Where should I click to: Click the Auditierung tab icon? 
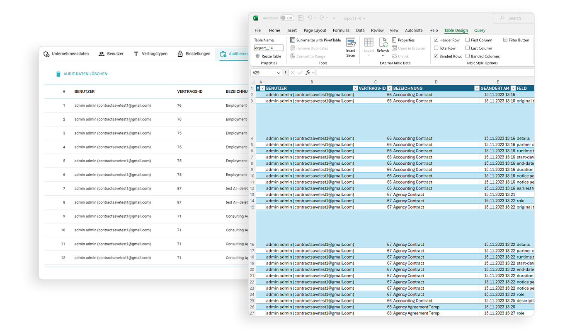223,54
